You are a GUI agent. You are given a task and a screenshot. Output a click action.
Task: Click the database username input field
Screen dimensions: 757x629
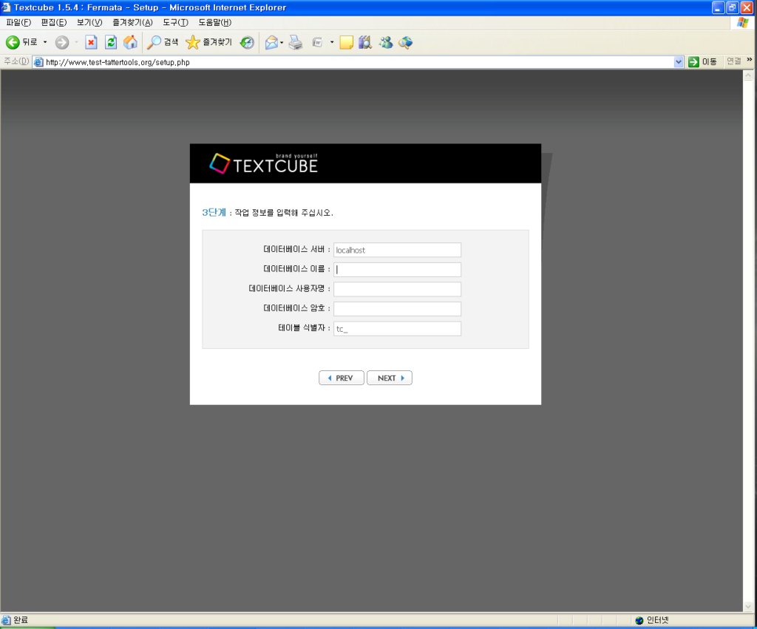pos(397,289)
